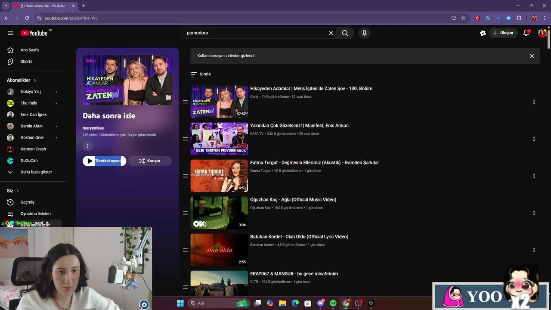Shuffle playlist with Karıştır

coord(150,161)
